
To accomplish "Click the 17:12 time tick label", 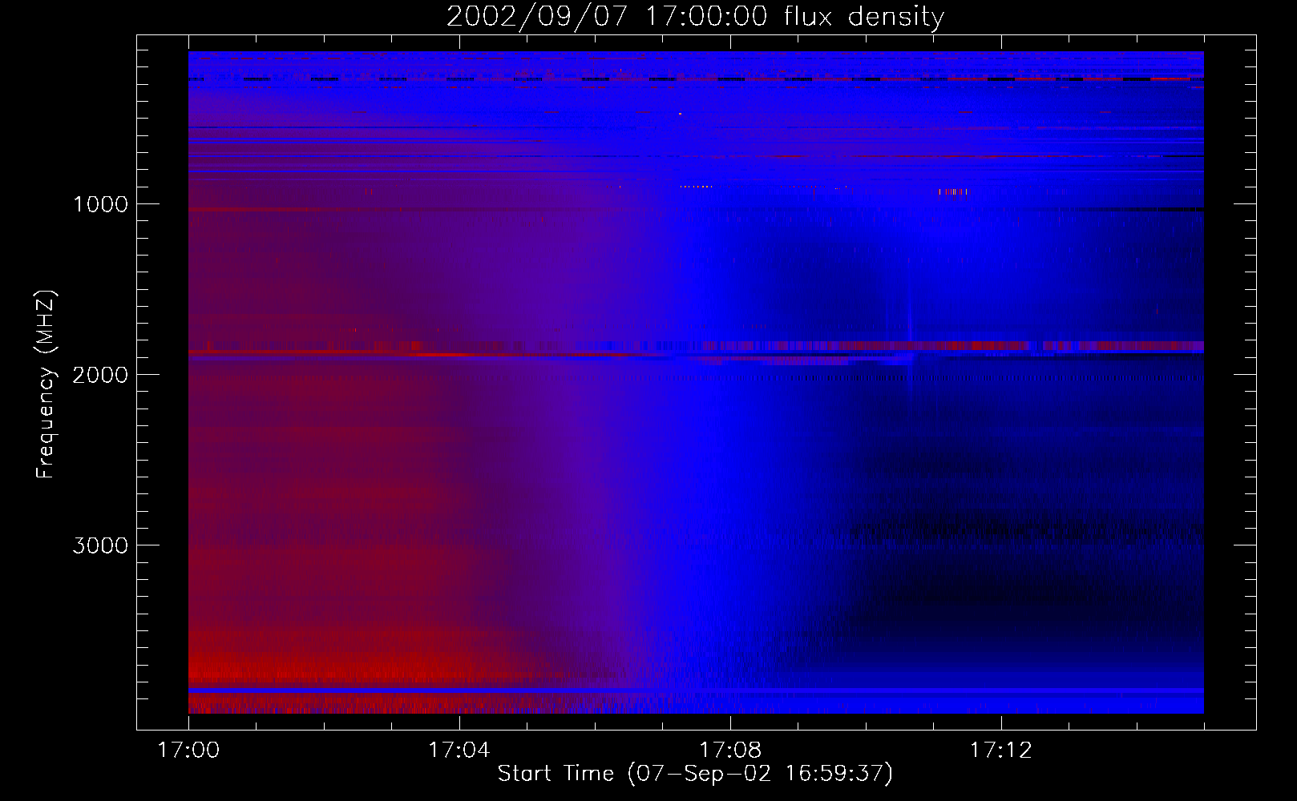I will click(x=1001, y=750).
